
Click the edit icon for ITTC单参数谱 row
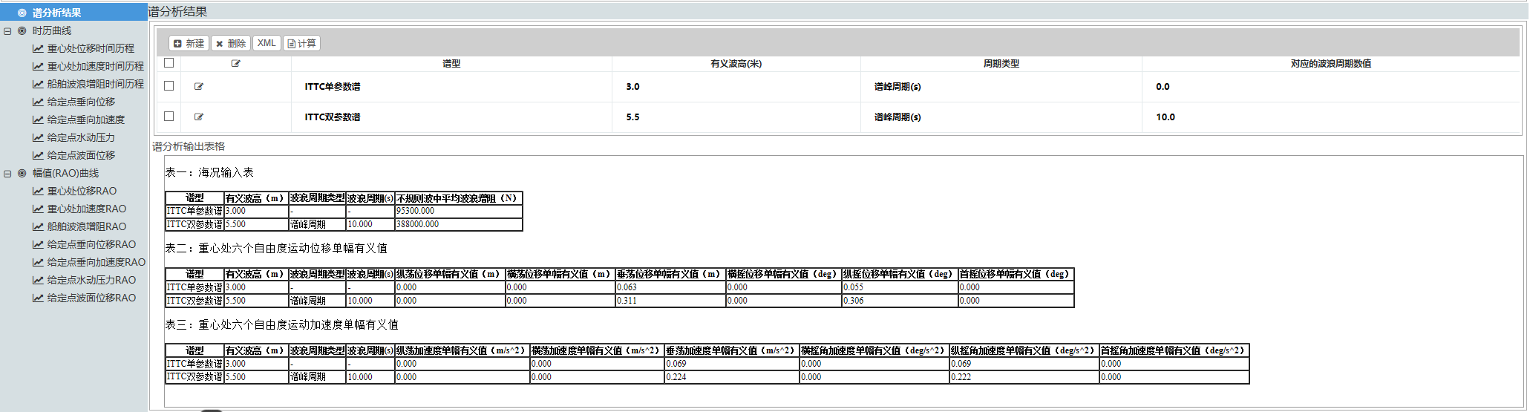click(x=199, y=87)
